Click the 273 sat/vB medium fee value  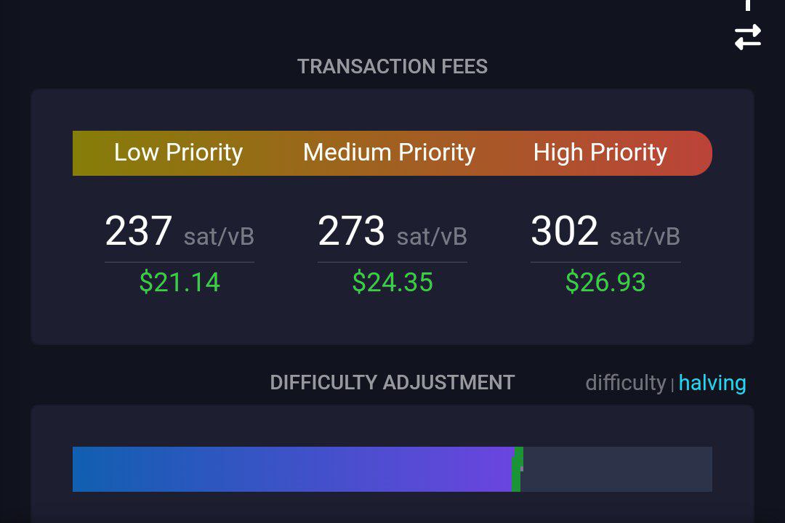tap(392, 231)
